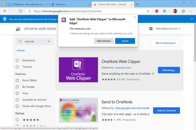Reload the page with the refresh icon
The width and height of the screenshot is (196, 130).
point(21,11)
